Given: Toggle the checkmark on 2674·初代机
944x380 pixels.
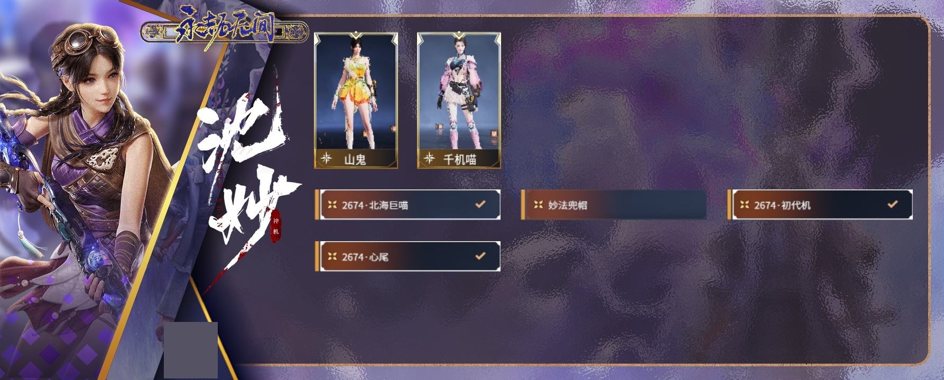Looking at the screenshot, I should tap(892, 204).
